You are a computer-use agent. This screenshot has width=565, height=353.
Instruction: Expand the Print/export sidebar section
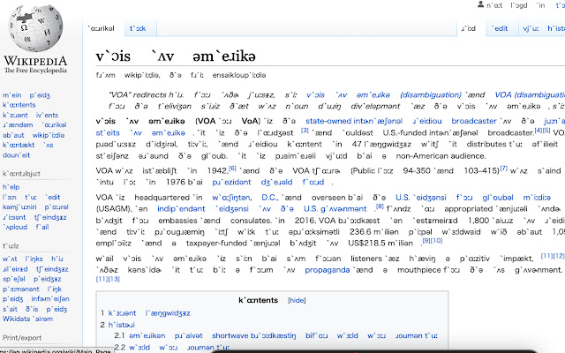tap(24, 337)
